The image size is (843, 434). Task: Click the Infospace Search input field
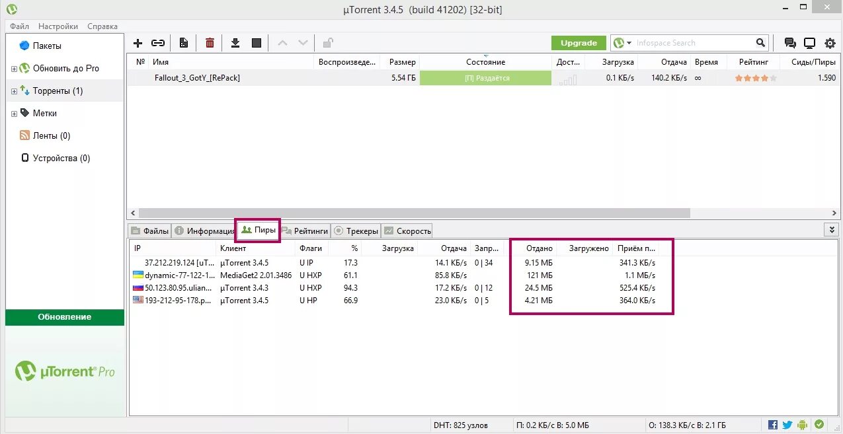pos(694,43)
